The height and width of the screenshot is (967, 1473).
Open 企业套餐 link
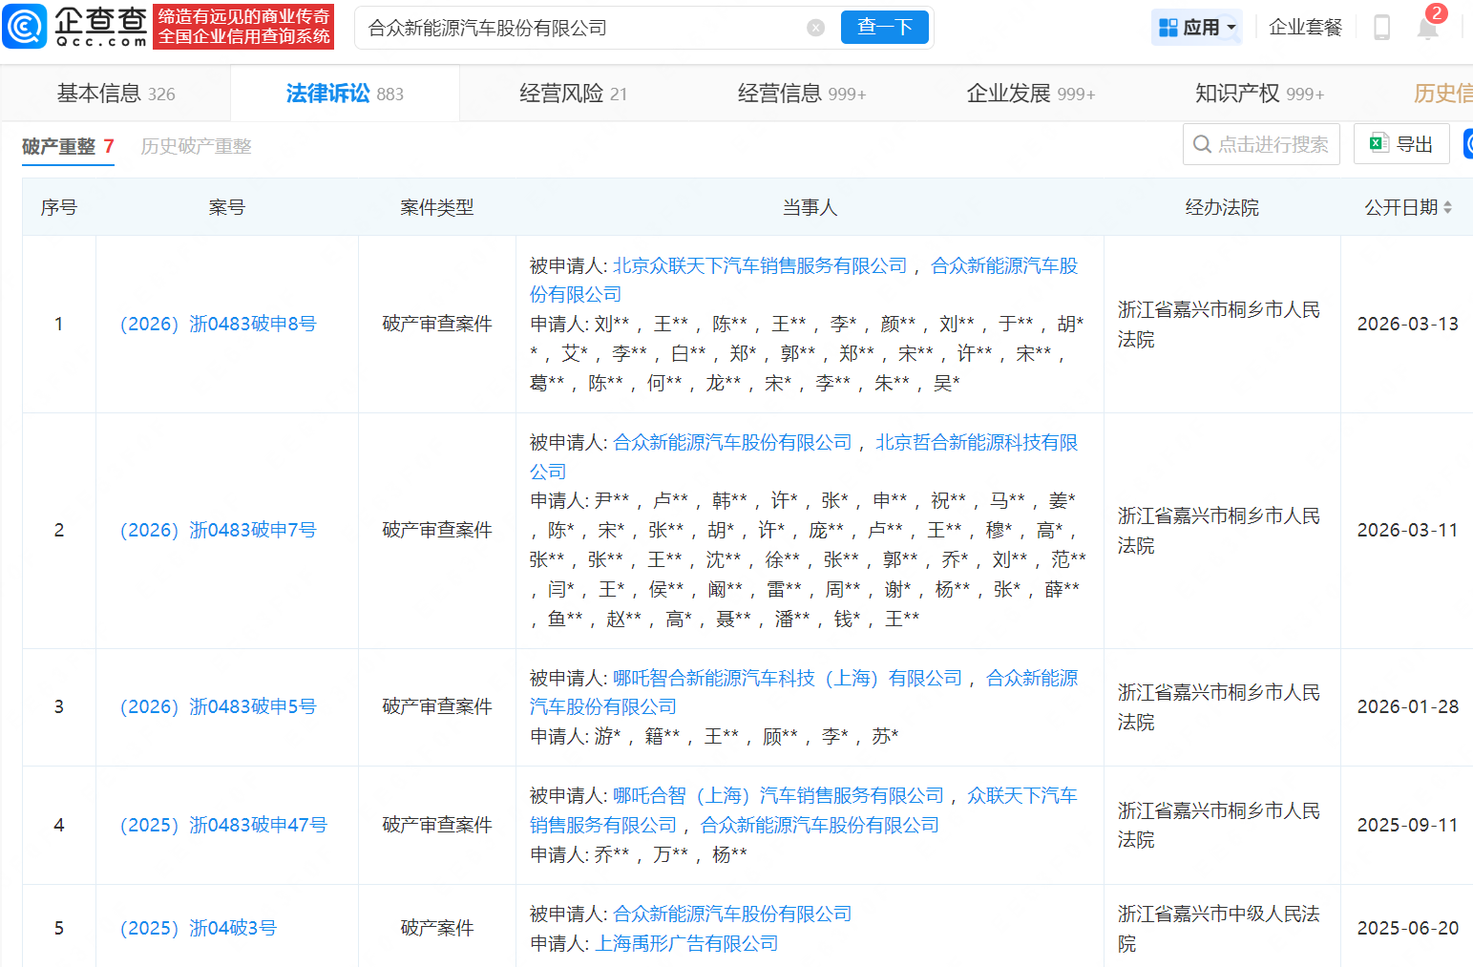1305,28
